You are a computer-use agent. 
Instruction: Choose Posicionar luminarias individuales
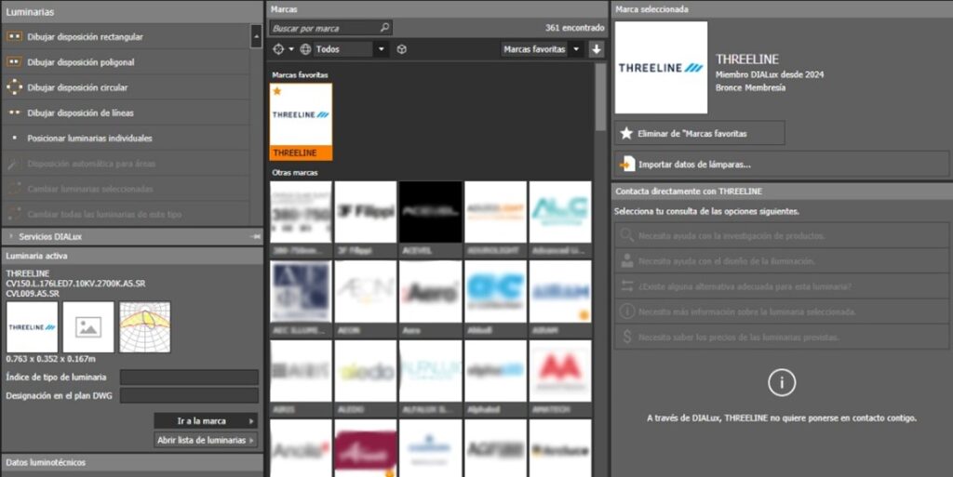(x=89, y=138)
